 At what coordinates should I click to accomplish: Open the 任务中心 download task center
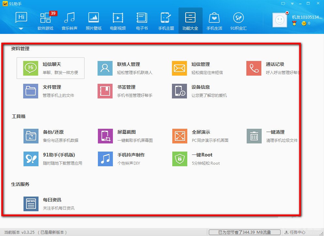(x=295, y=232)
